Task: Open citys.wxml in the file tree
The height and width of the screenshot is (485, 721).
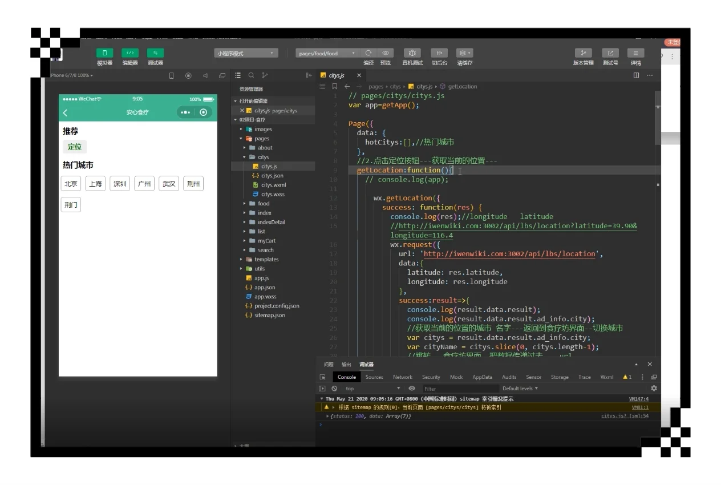Action: click(x=274, y=185)
